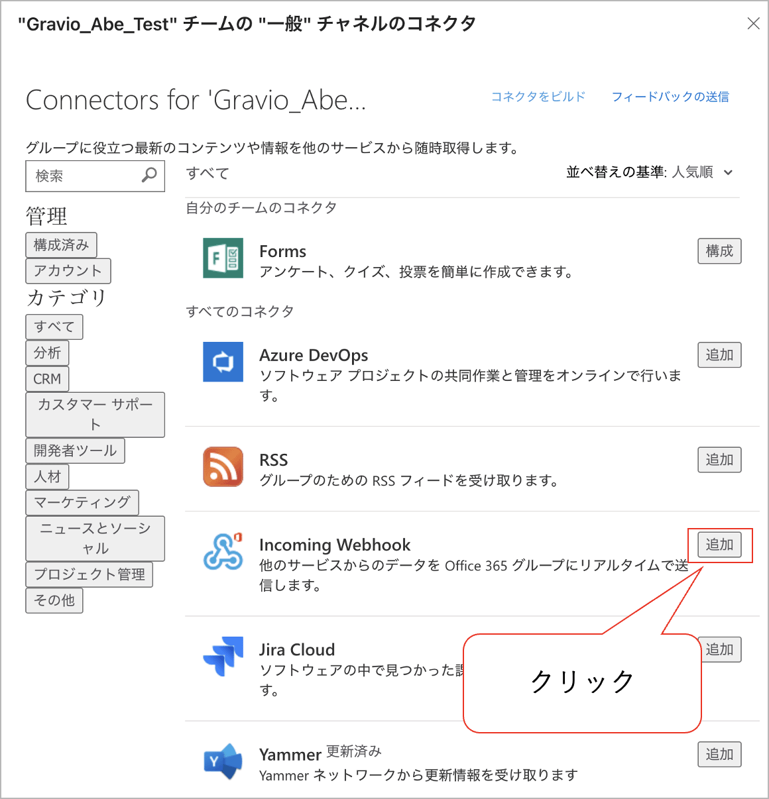This screenshot has height=799, width=769.
Task: Click the 自分のチームのコネクタ section label
Action: pos(261,208)
